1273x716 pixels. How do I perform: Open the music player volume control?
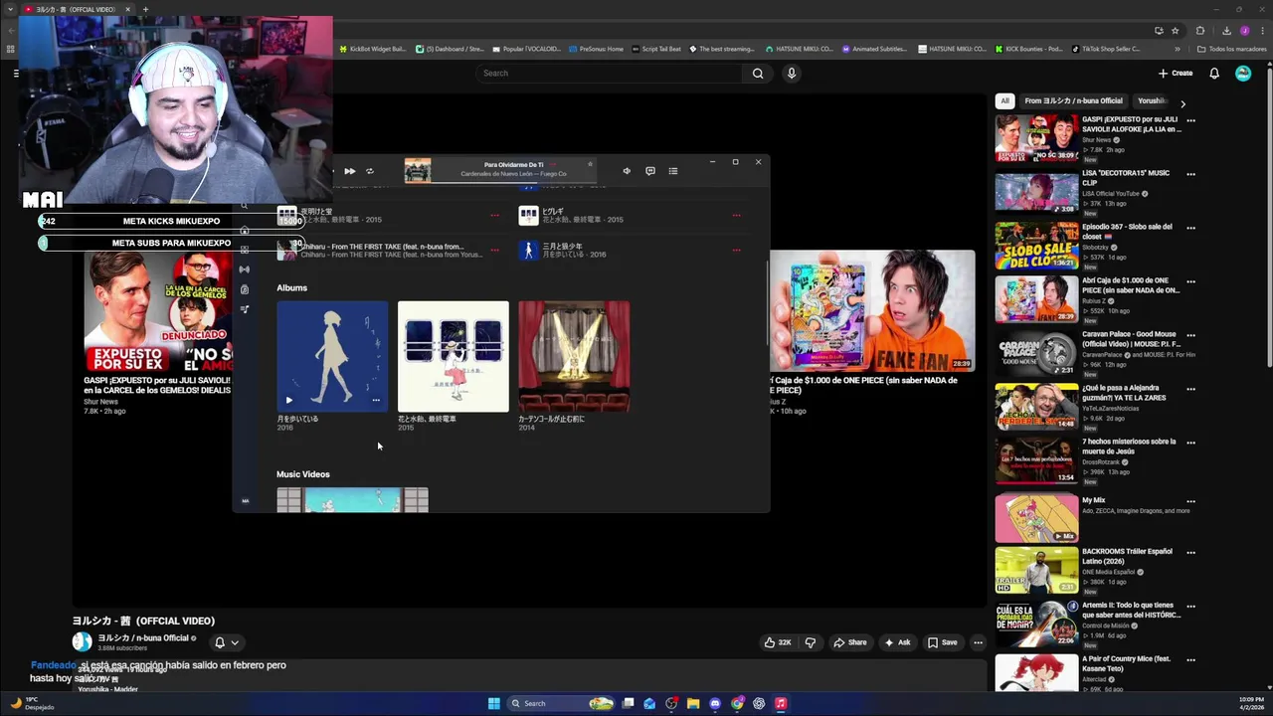tap(627, 171)
